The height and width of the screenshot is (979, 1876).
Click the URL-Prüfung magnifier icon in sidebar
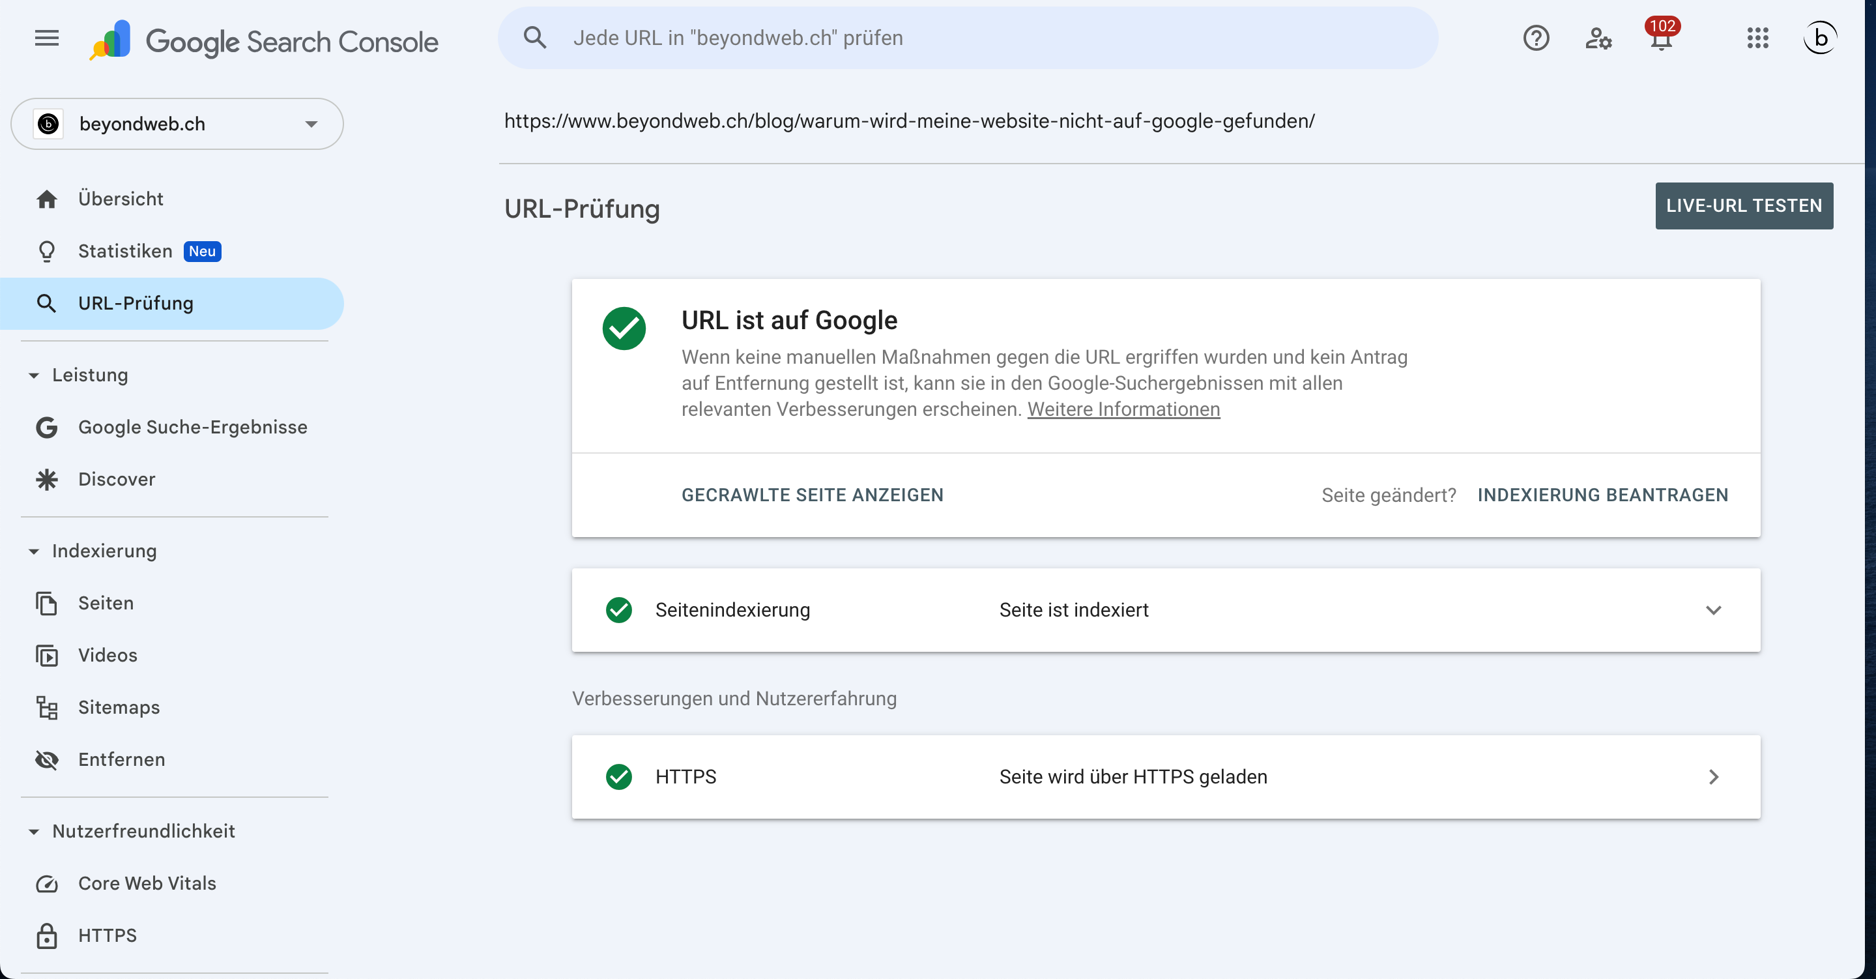(47, 303)
